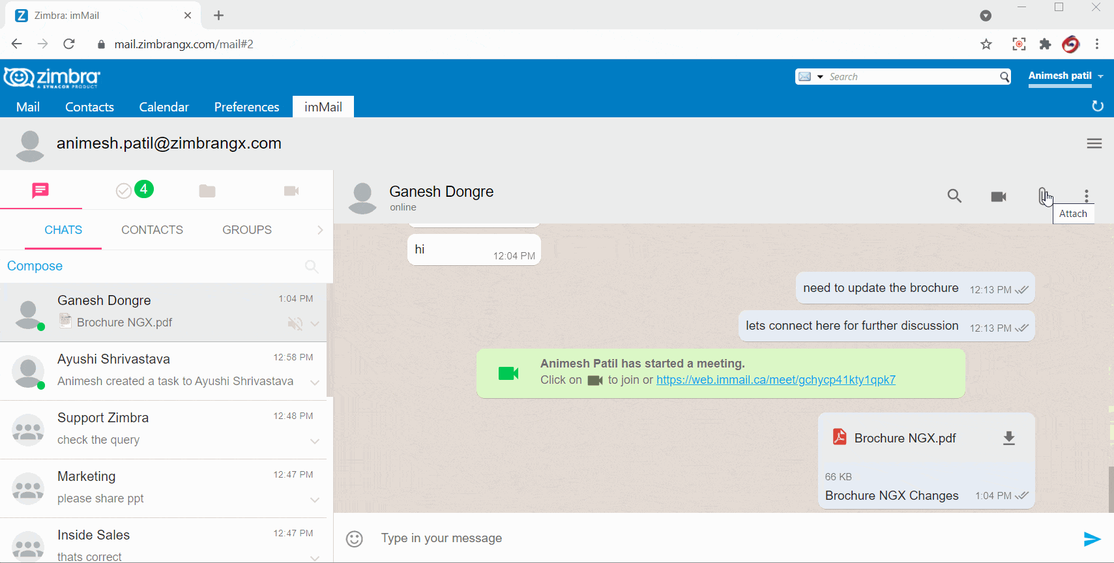This screenshot has width=1114, height=563.
Task: Download the Brochure NGX.pdf attachment
Action: 1008,438
